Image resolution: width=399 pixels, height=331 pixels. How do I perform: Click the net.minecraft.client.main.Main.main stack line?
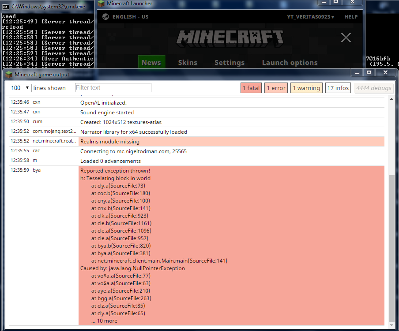(x=159, y=260)
